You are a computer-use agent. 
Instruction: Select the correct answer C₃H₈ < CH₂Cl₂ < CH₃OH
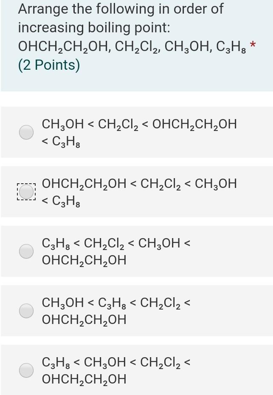click(26, 251)
